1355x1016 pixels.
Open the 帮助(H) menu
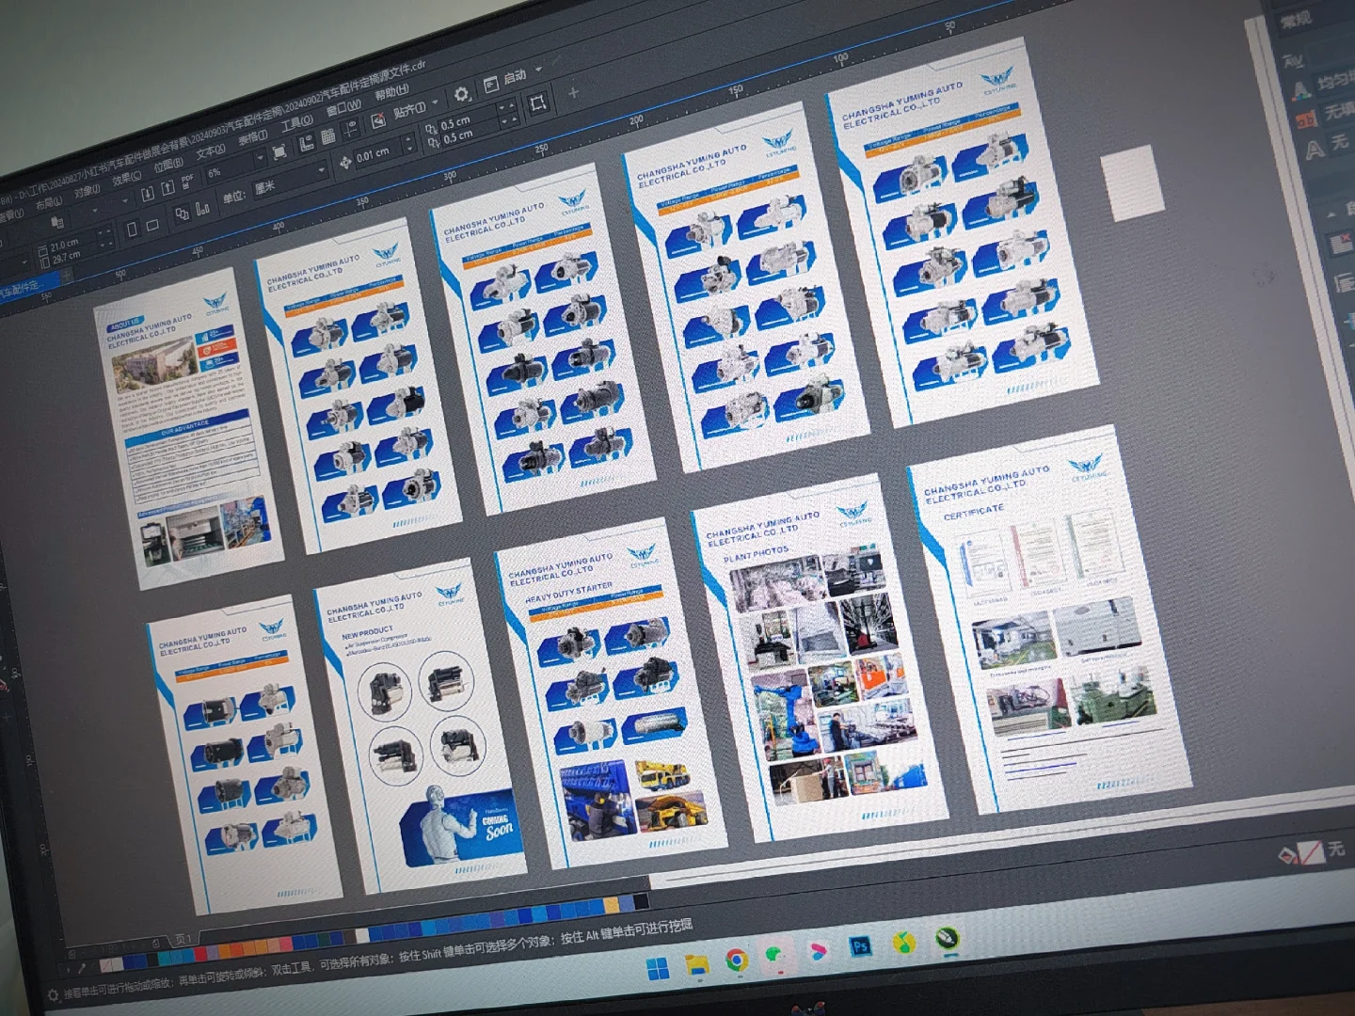point(391,92)
